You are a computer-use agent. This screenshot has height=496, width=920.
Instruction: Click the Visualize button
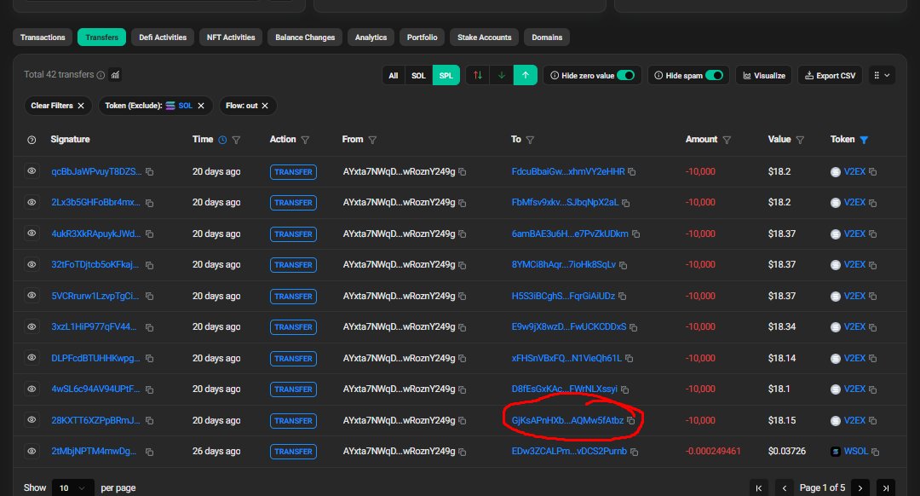[764, 75]
